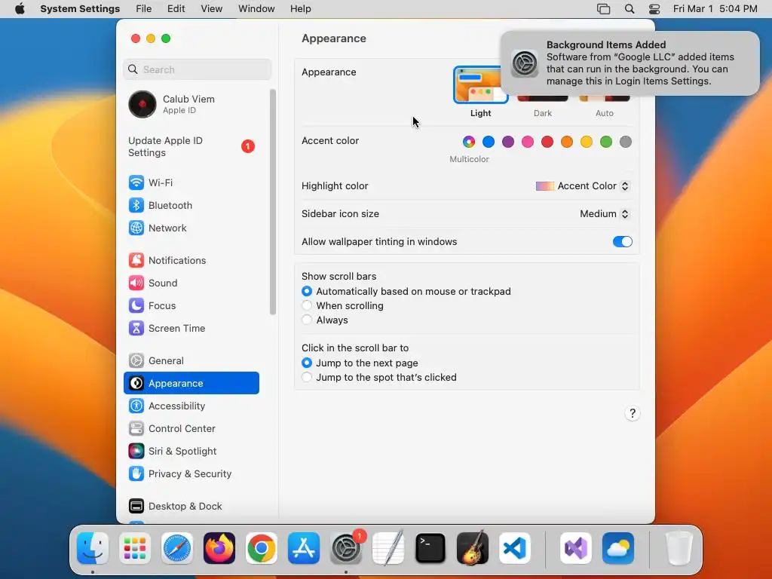Open Calub Viem Apple ID profile
Screen dimensions: 772x579
(x=191, y=104)
